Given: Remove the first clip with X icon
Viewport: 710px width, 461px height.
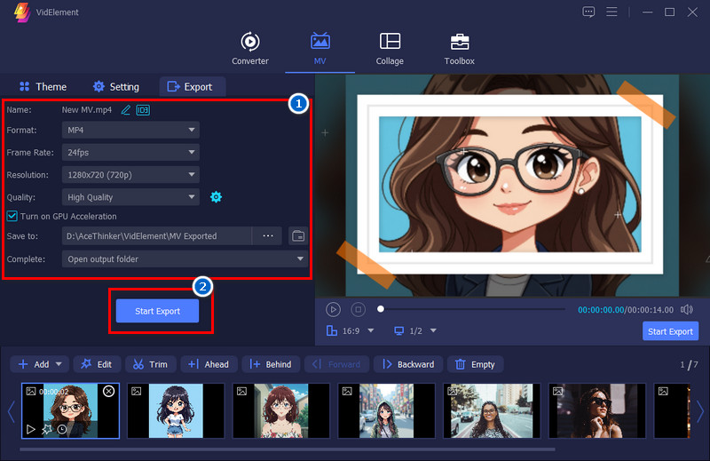Looking at the screenshot, I should coord(108,391).
